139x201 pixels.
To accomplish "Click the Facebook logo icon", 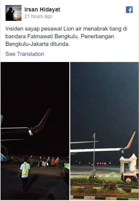I will [x=129, y=10].
